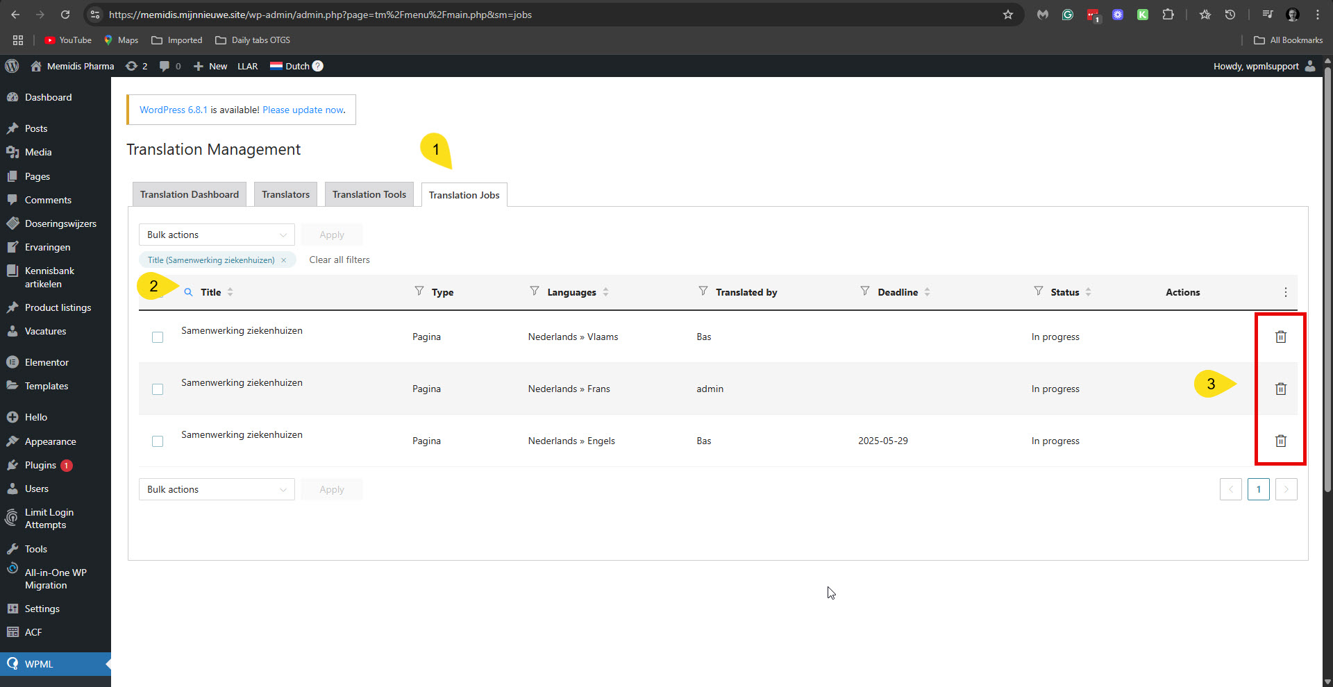The image size is (1333, 687).
Task: Switch to the Translation Dashboard tab
Action: click(189, 194)
